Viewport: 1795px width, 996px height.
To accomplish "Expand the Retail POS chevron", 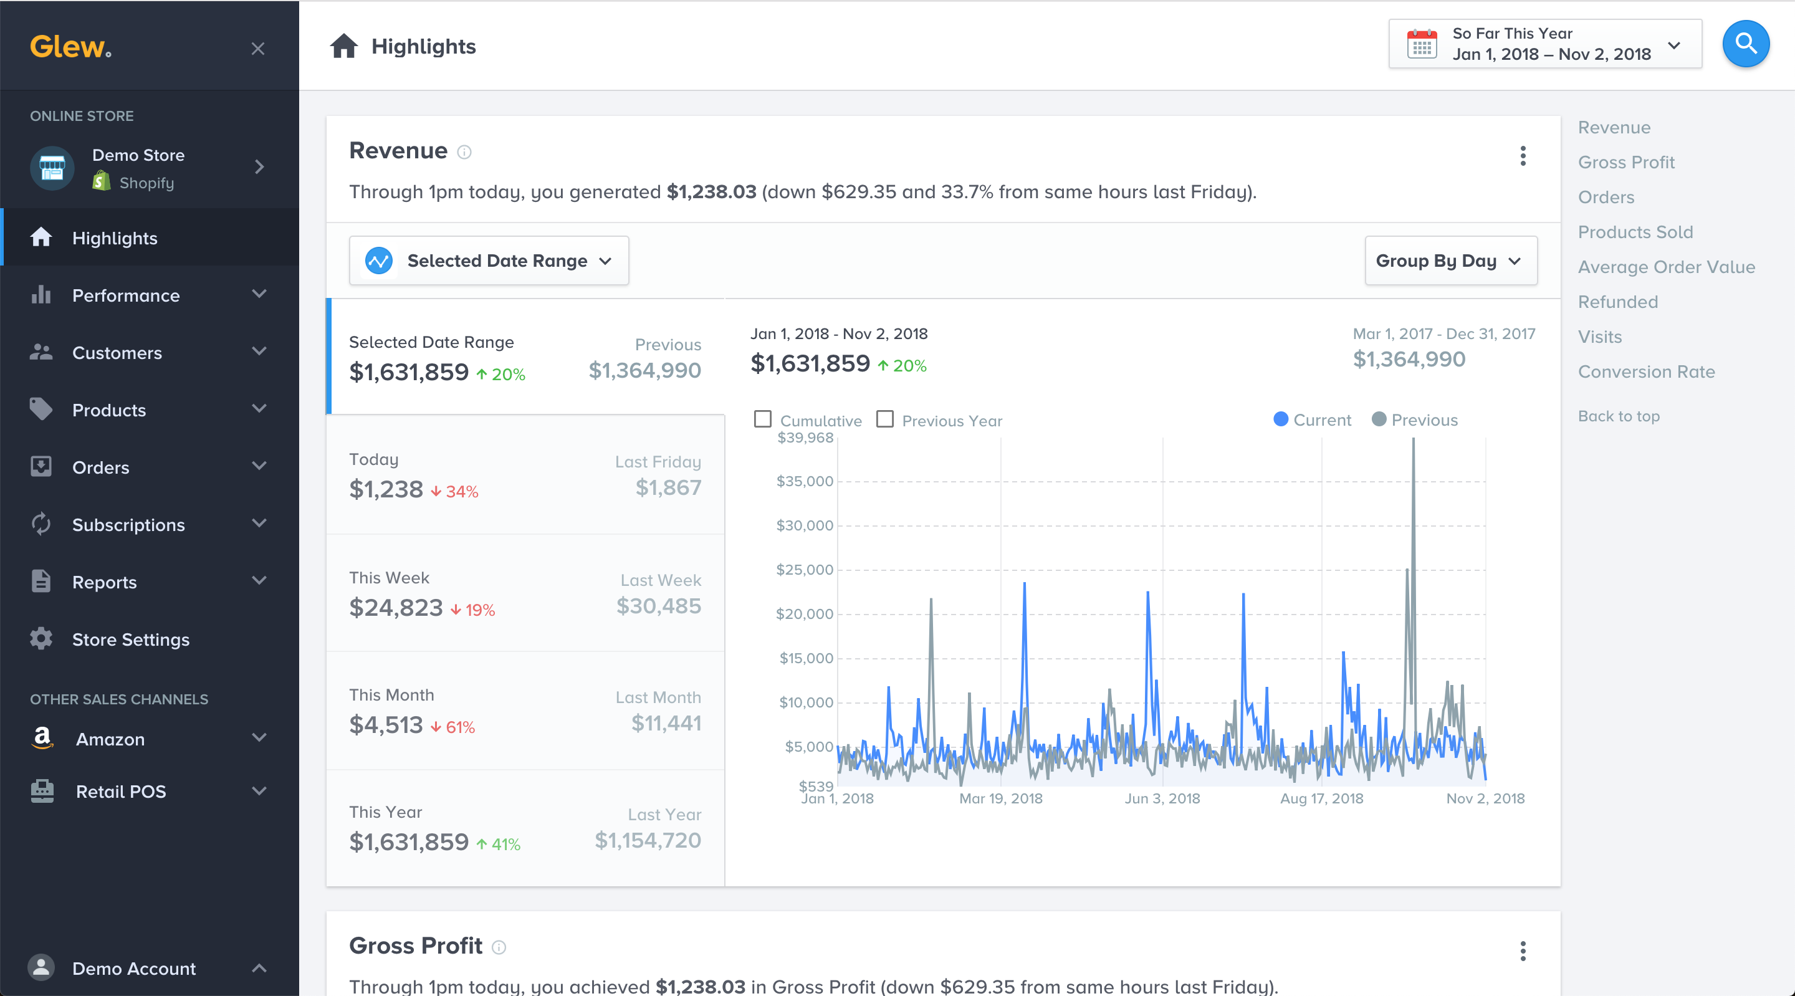I will click(259, 790).
